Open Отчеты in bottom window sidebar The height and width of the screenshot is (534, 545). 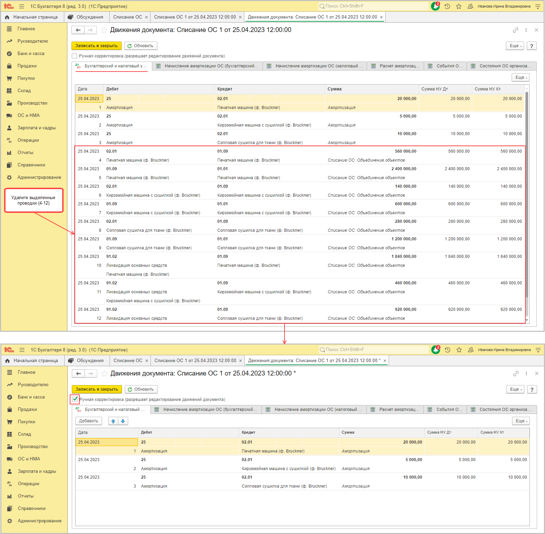pos(26,496)
